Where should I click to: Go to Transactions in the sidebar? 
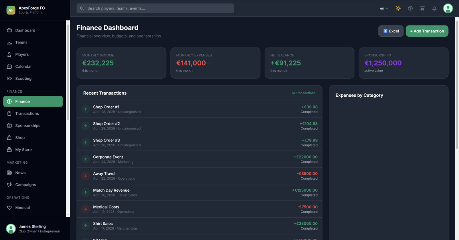point(27,114)
